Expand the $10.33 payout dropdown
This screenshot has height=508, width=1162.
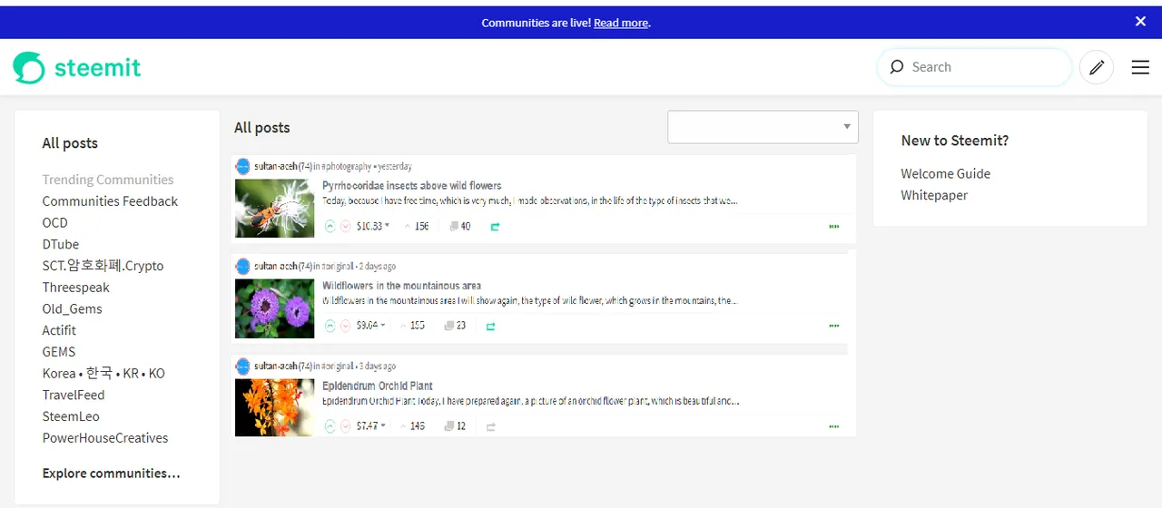373,226
